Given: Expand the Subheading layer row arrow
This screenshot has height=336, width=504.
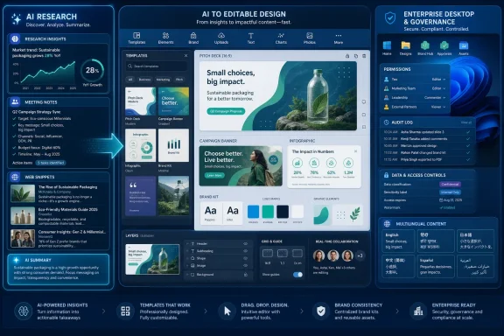Looking at the screenshot, I should [x=187, y=251].
